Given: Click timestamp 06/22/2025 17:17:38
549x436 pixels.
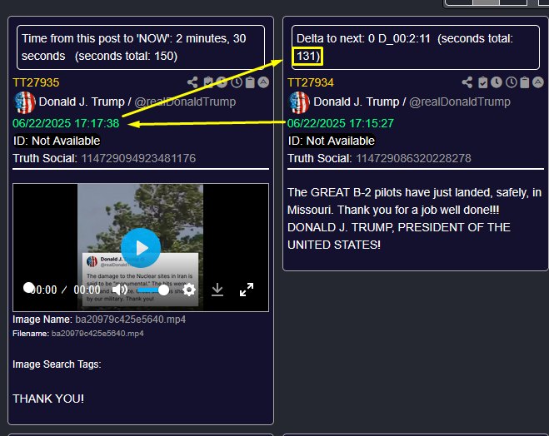Looking at the screenshot, I should click(x=66, y=123).
